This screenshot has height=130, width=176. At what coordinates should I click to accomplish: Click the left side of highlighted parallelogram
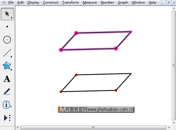[x=69, y=41]
